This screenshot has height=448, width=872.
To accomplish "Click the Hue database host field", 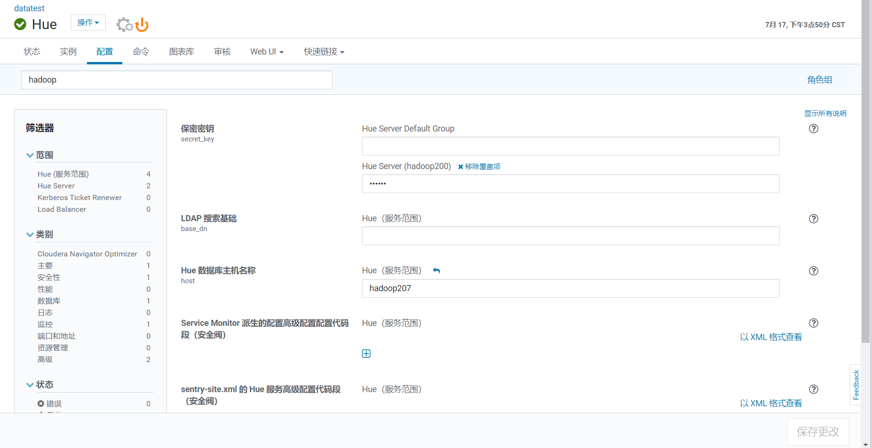I will tap(571, 288).
